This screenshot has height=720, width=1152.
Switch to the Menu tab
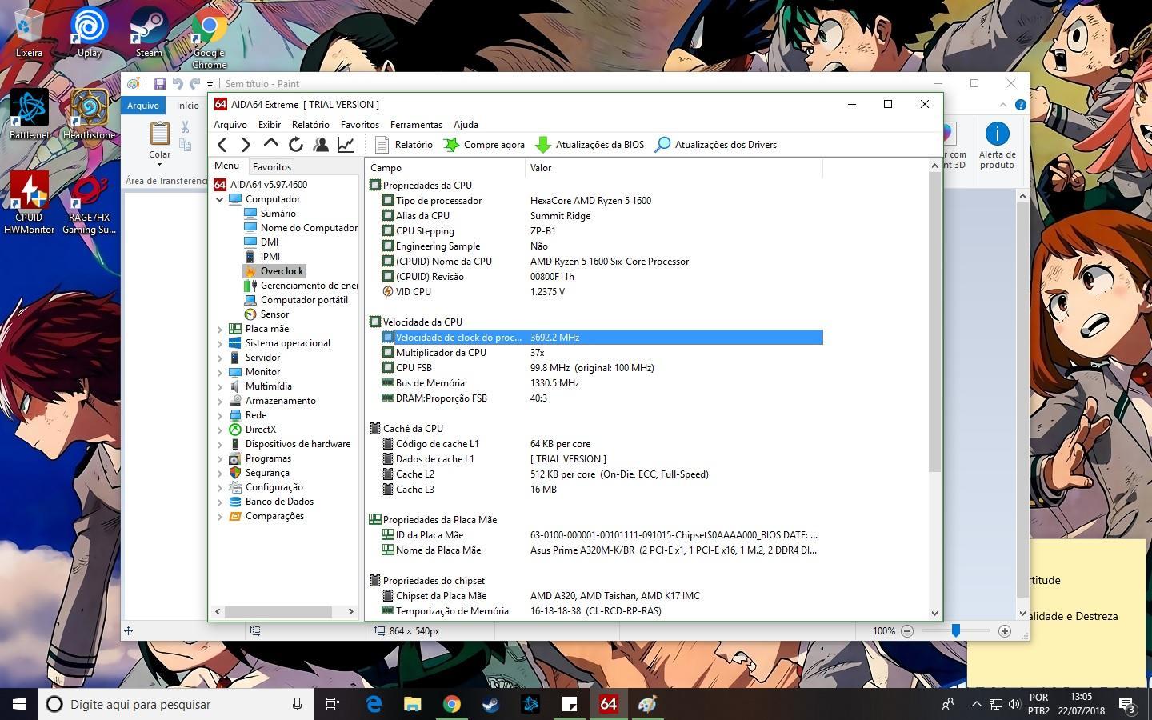coord(226,166)
